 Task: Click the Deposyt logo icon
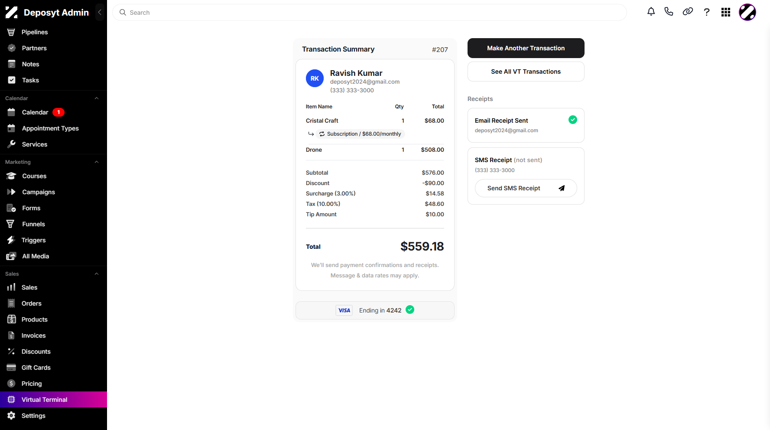pyautogui.click(x=11, y=12)
